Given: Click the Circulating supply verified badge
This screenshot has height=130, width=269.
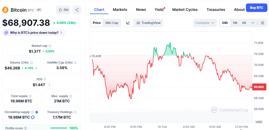Looking at the screenshot, I should 37,112.
